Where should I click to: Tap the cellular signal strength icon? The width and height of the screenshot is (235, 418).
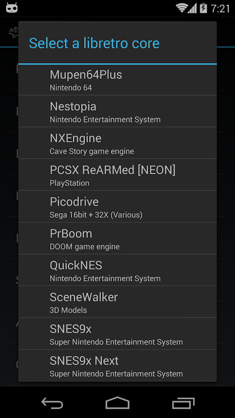click(x=192, y=8)
